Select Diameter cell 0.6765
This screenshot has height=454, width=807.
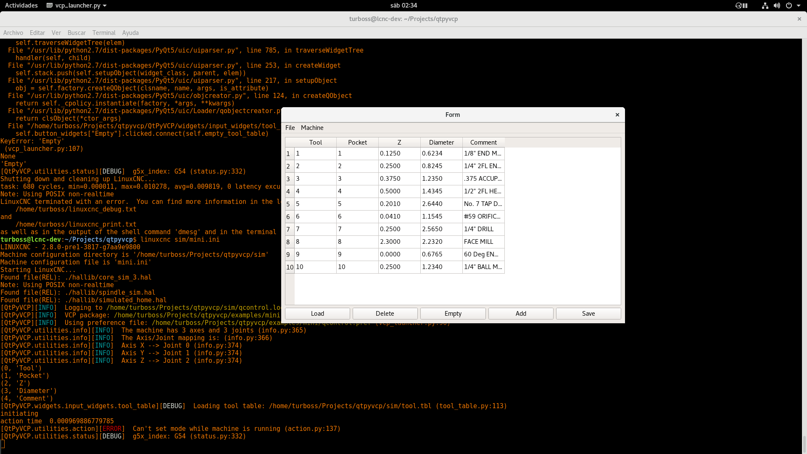tap(441, 254)
